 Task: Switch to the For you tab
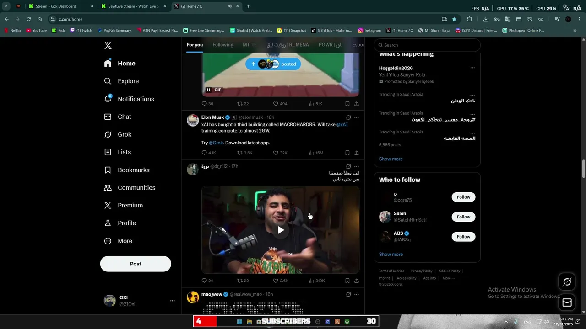195,45
